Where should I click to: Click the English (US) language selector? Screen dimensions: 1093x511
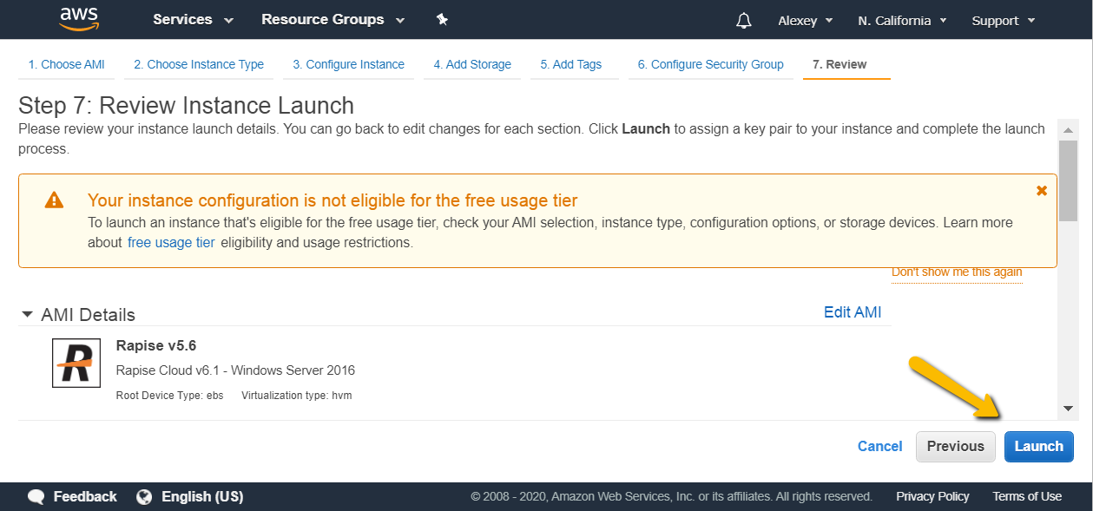click(x=202, y=497)
